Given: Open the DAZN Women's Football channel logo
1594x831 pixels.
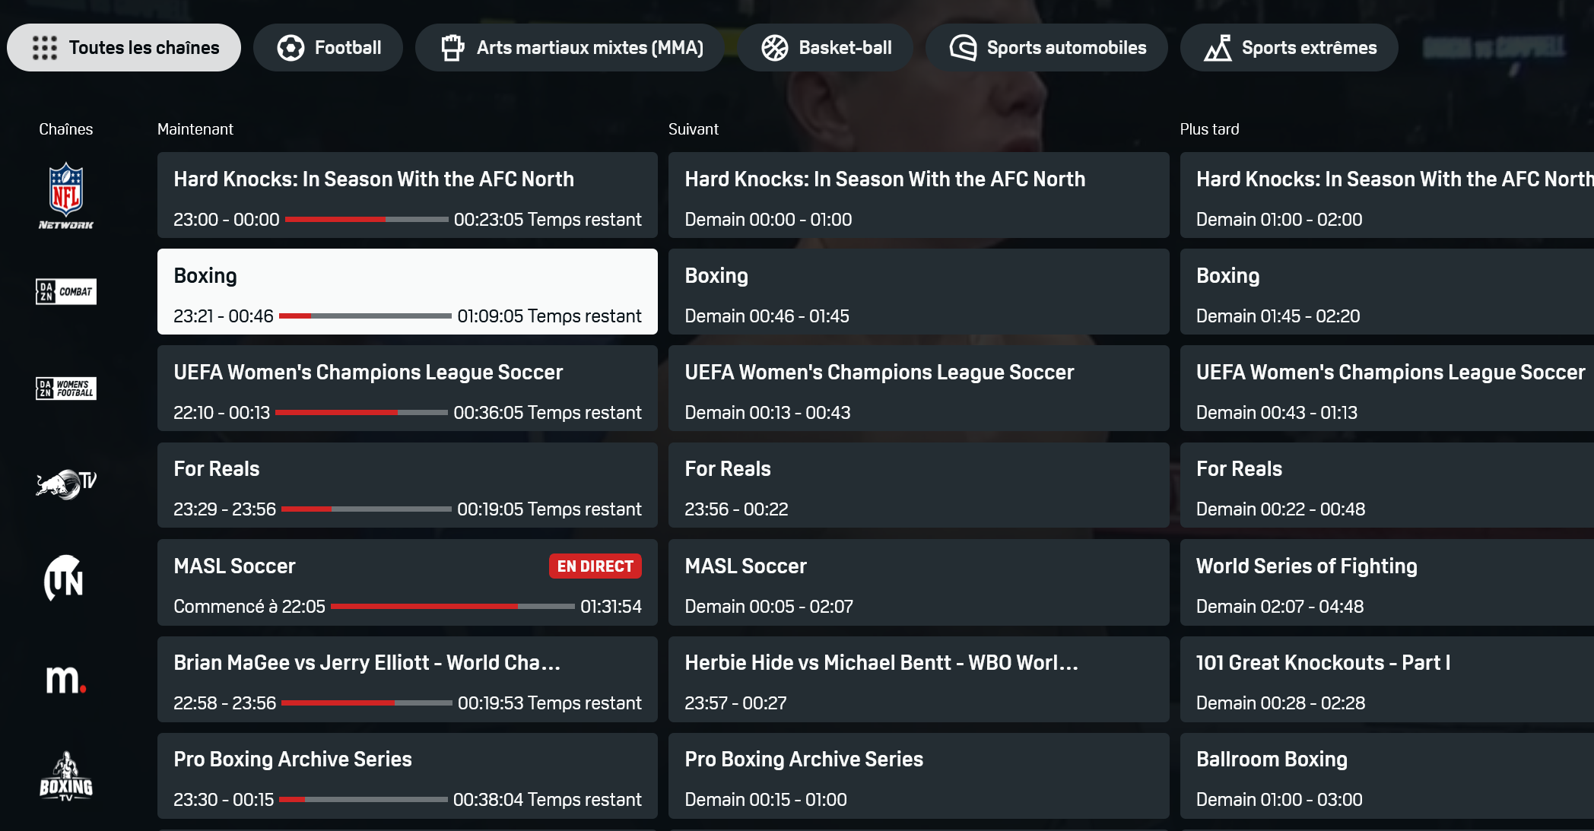Looking at the screenshot, I should (x=66, y=389).
